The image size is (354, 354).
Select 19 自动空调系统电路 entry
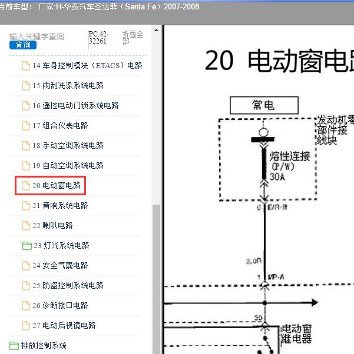tap(68, 165)
